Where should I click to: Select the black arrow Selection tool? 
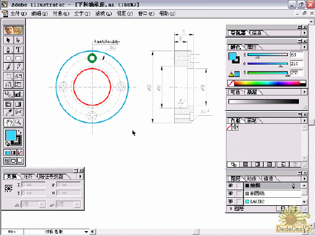[9, 40]
